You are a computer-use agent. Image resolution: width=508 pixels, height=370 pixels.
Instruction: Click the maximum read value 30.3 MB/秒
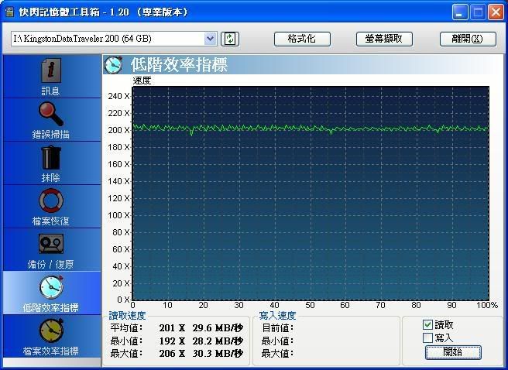pyautogui.click(x=218, y=354)
